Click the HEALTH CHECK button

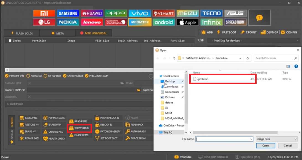54,138
